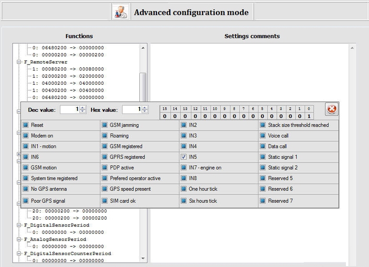Viewport: 369px width, 267px height.
Task: Click bit 7 value cell
Action: click(244, 116)
